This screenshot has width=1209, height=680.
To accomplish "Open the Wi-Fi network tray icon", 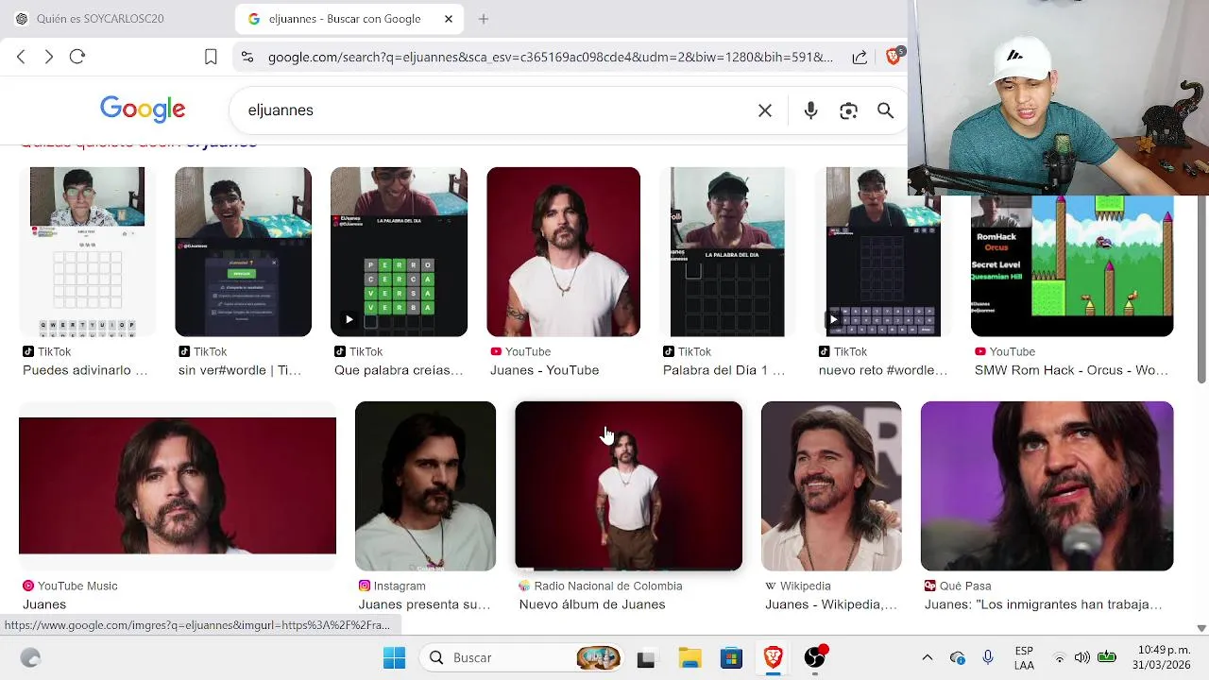I will (x=1060, y=657).
